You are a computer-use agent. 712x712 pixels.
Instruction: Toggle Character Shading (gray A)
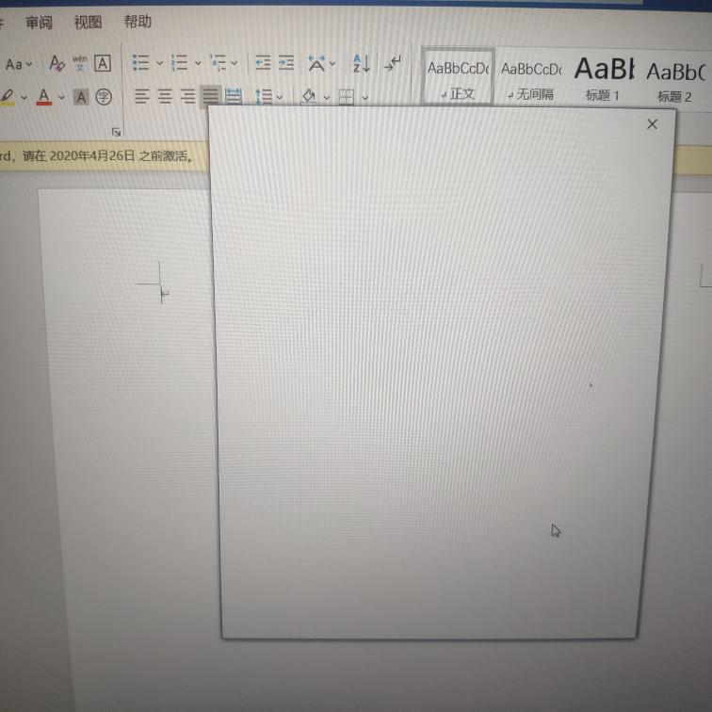81,97
